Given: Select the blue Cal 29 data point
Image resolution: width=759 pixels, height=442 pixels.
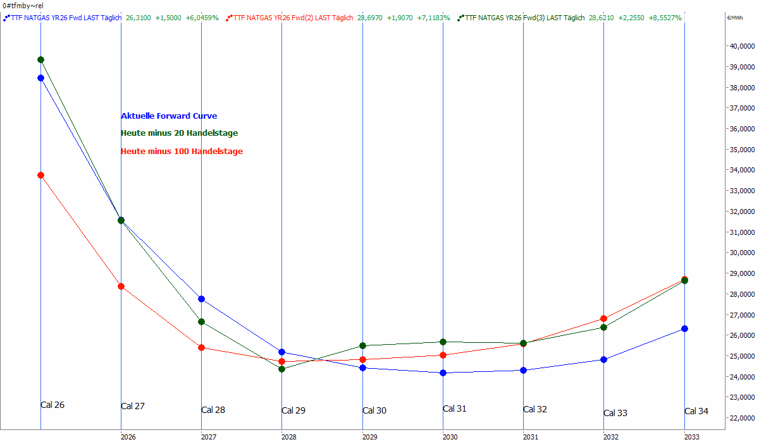Looking at the screenshot, I should 281,352.
